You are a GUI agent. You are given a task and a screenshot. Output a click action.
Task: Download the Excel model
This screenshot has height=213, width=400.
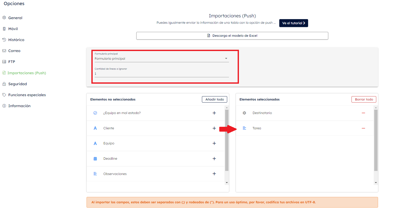point(232,36)
